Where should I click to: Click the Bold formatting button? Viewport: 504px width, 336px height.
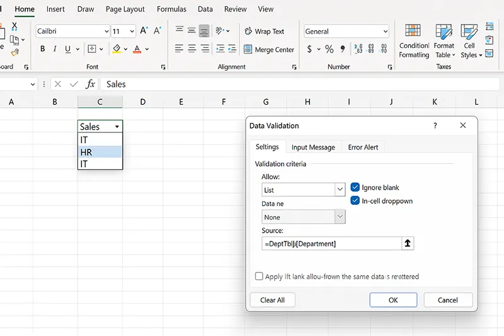tap(42, 49)
